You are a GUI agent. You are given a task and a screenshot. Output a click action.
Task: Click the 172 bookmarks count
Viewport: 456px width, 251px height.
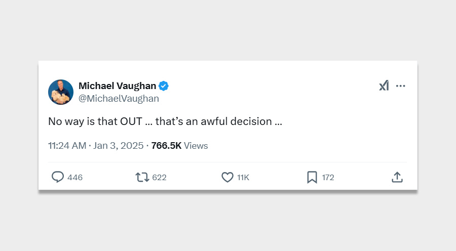click(x=328, y=178)
